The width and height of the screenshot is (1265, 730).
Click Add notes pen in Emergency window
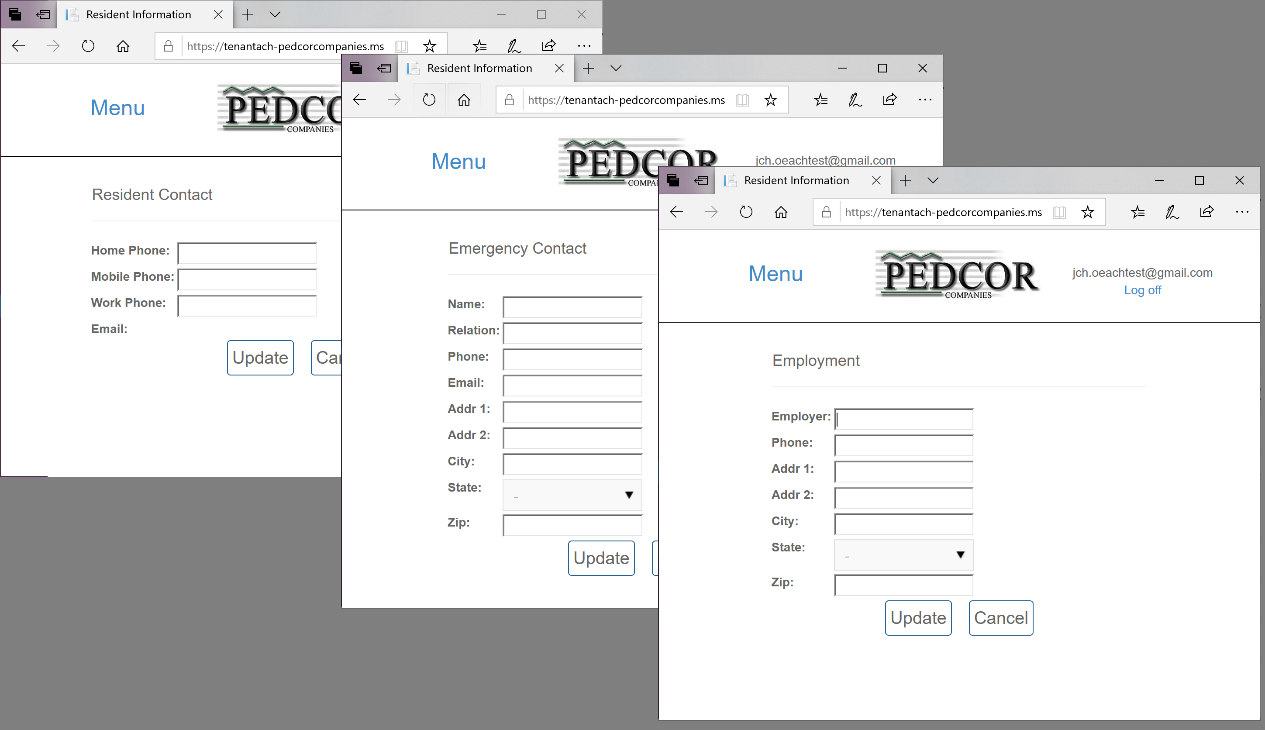click(855, 100)
